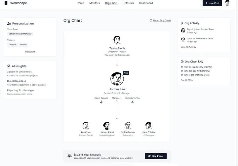The height and width of the screenshot is (166, 238).
Task: Open the Referrals tab
Action: click(x=128, y=3)
